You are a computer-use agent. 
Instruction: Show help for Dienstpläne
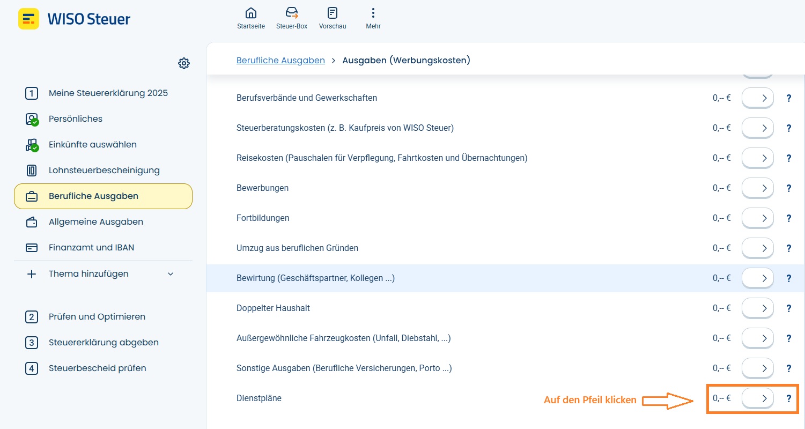tap(789, 398)
